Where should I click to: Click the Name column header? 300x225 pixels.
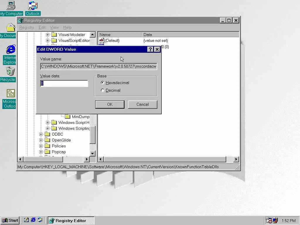120,35
